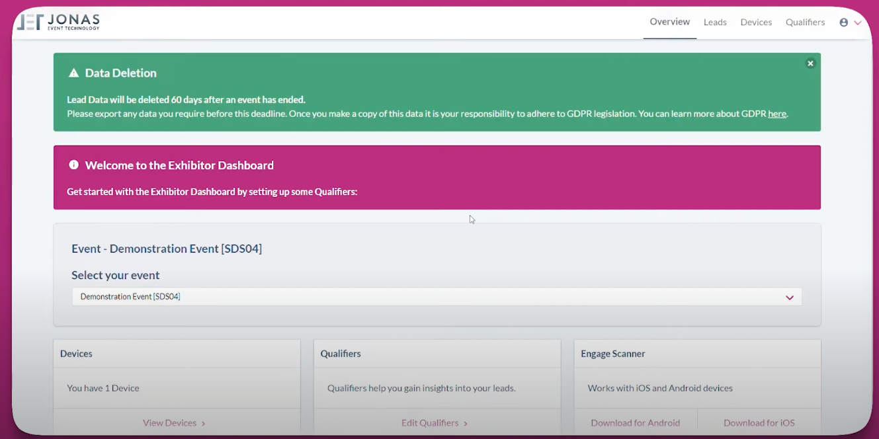Click the Jonas Event Technology logo
879x439 pixels.
tap(58, 22)
